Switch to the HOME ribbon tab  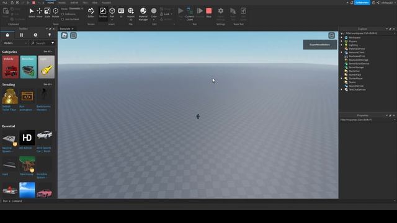51,2
